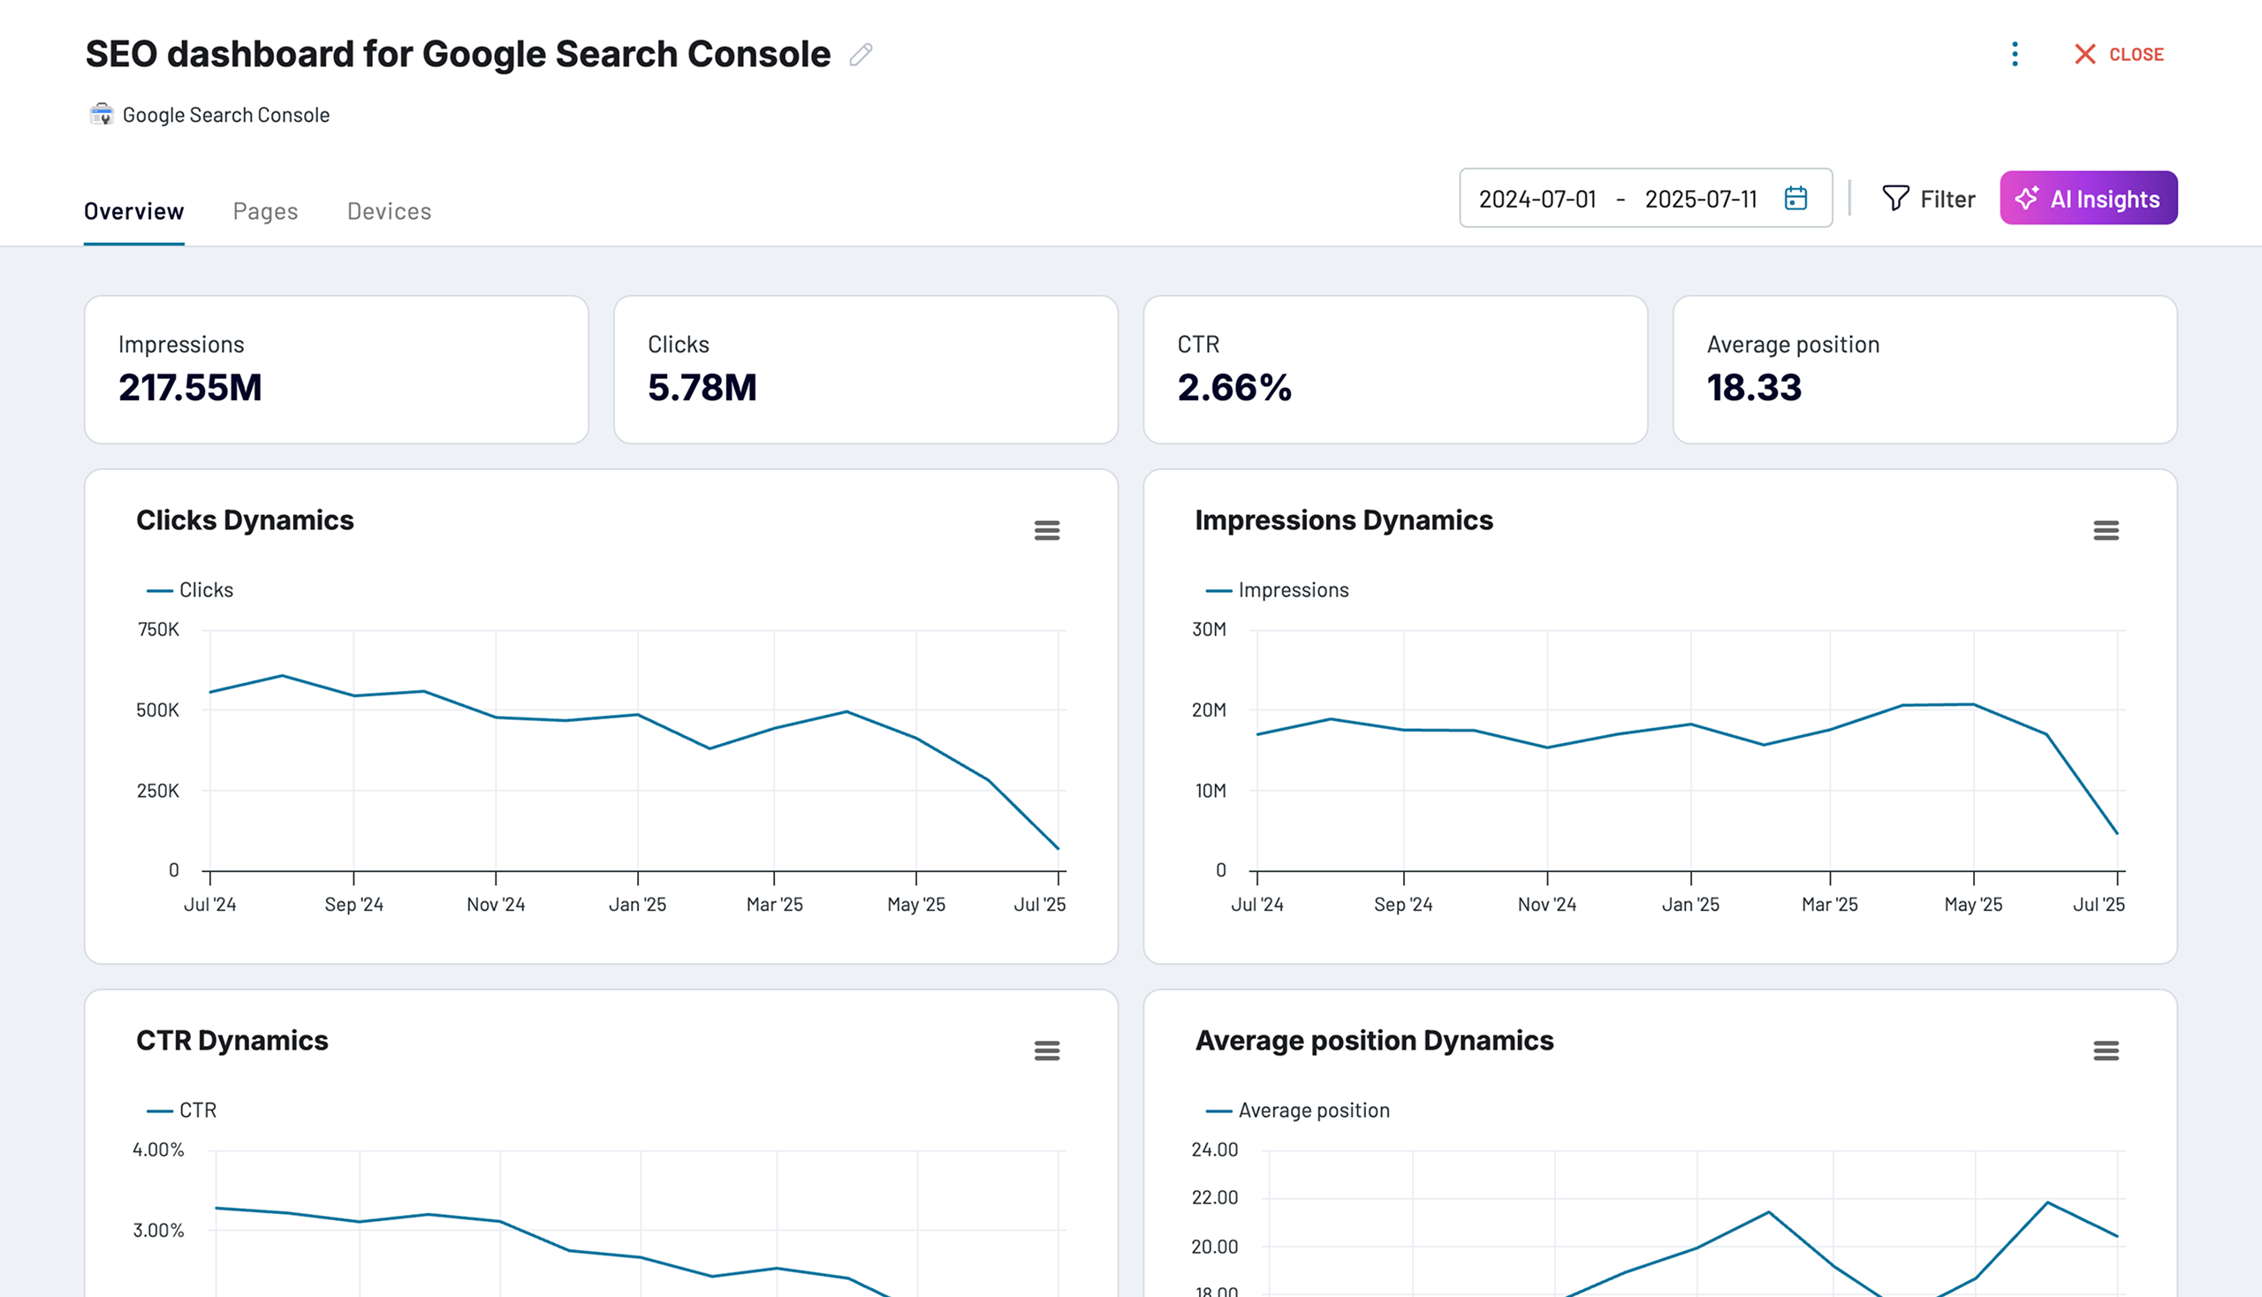2262x1297 pixels.
Task: Click the dashboard title text
Action: click(458, 55)
